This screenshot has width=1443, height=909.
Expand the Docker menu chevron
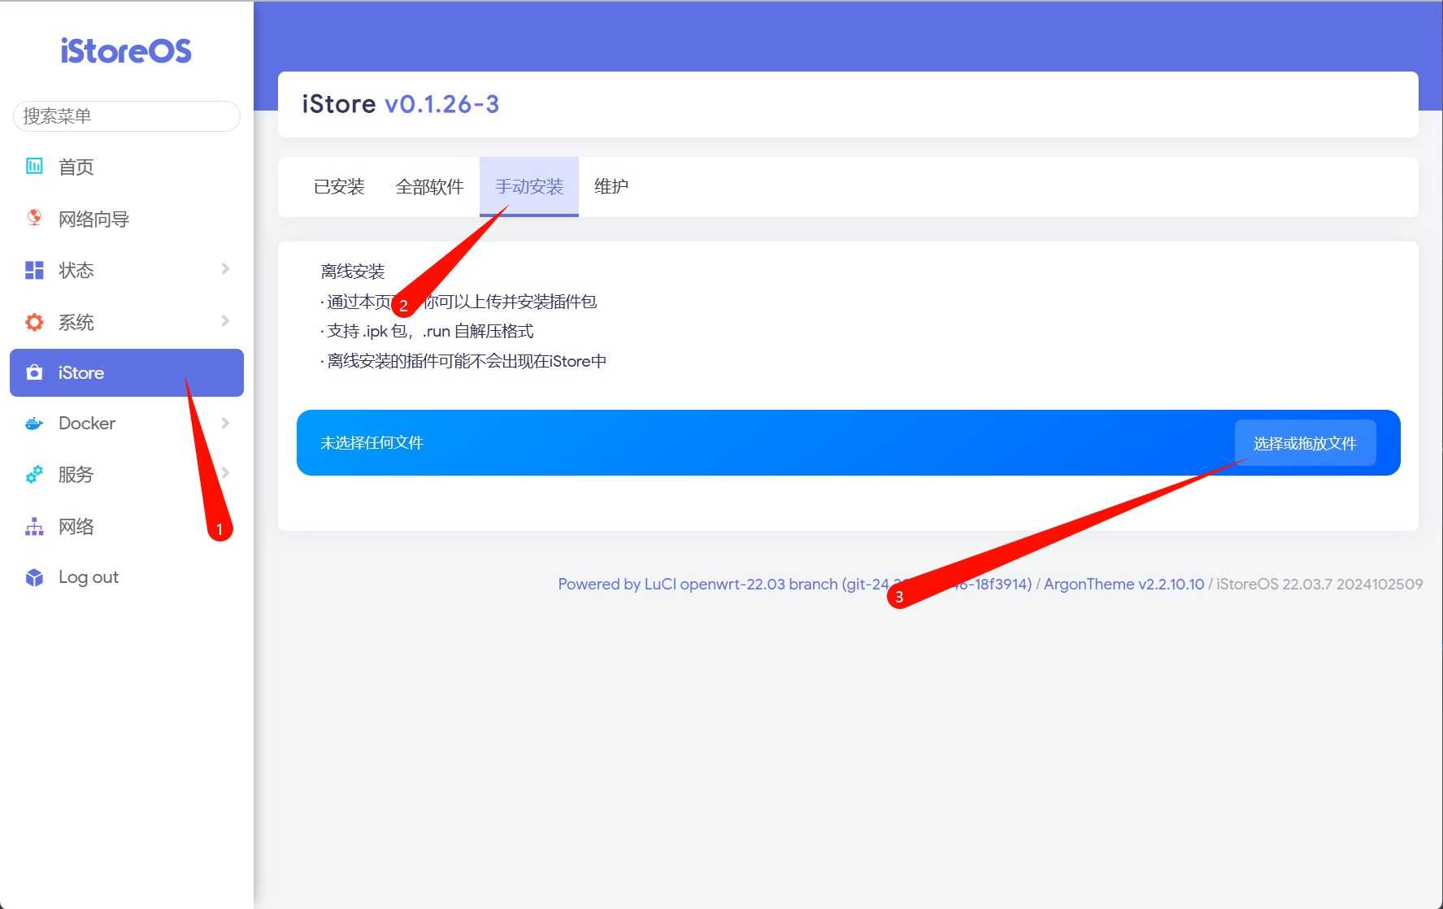(225, 423)
